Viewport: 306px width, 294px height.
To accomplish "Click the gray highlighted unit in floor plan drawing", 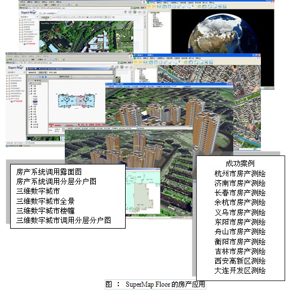I will pos(80,101).
